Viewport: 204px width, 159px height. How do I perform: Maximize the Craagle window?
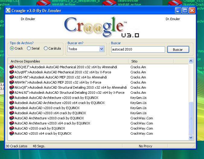(185, 10)
